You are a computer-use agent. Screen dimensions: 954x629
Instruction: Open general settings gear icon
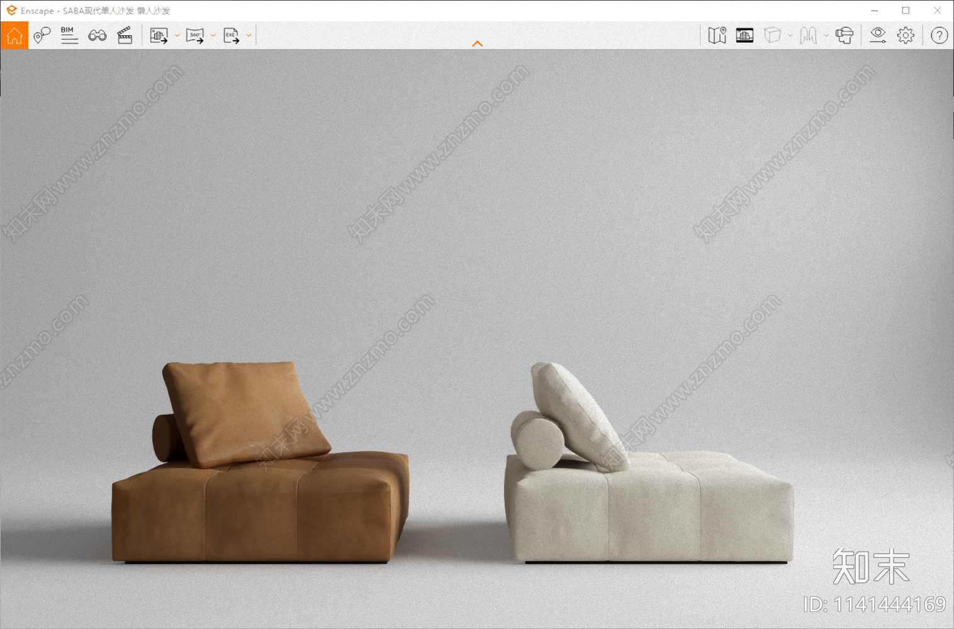point(906,36)
